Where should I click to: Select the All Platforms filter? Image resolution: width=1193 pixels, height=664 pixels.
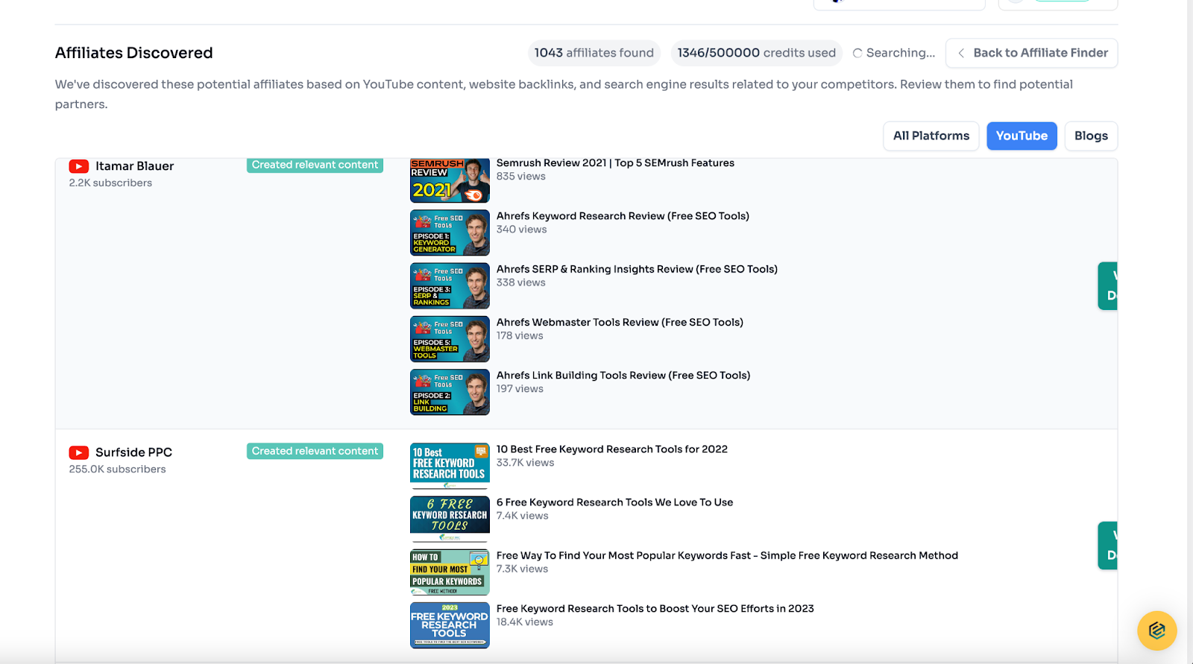click(x=931, y=136)
